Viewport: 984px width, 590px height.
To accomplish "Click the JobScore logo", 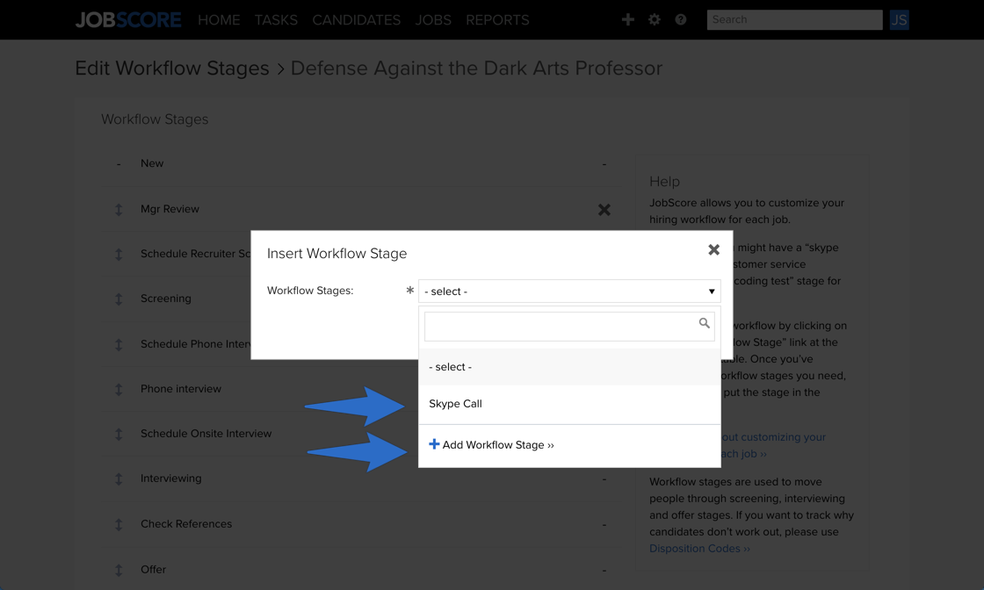I will pyautogui.click(x=128, y=20).
